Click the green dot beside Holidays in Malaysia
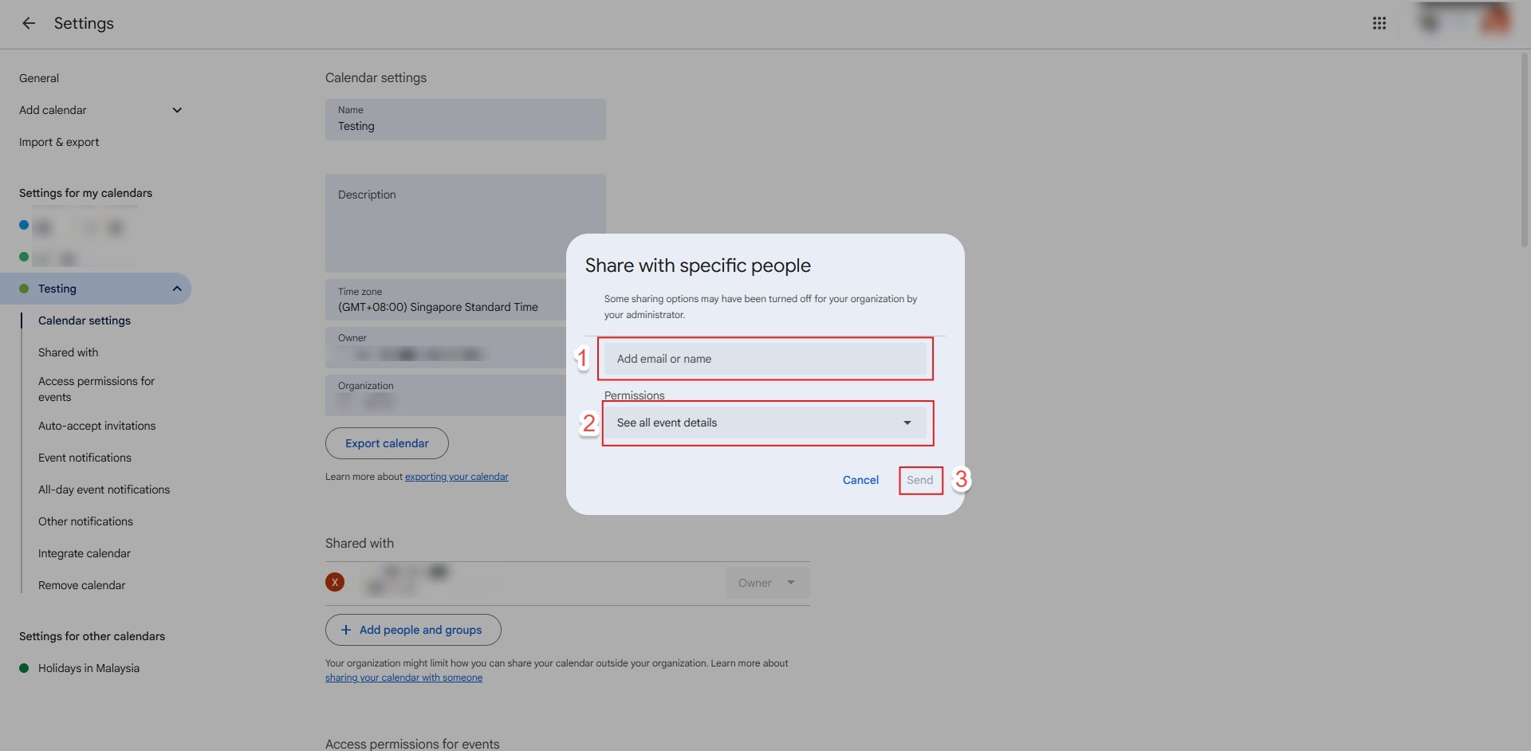This screenshot has height=751, width=1531. tap(24, 668)
